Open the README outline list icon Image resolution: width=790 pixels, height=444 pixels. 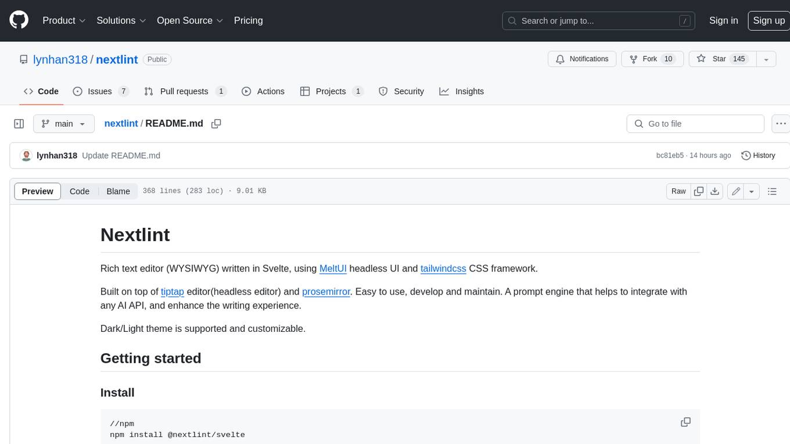click(772, 191)
